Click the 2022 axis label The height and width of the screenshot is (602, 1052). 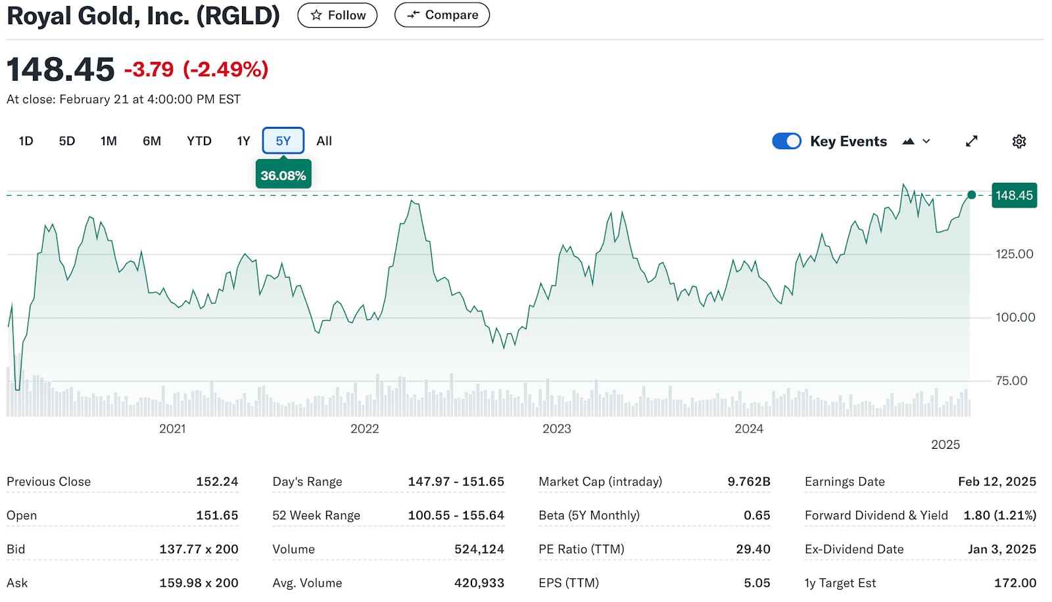coord(364,428)
